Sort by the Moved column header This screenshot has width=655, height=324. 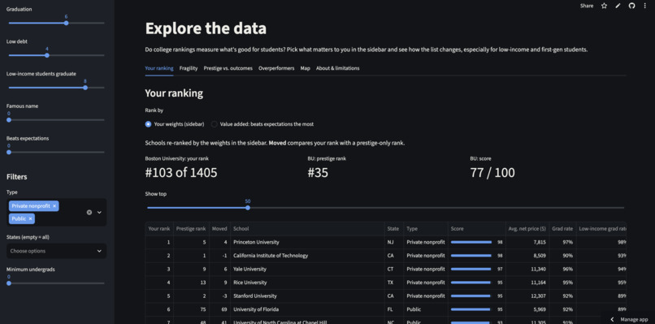[x=219, y=229]
